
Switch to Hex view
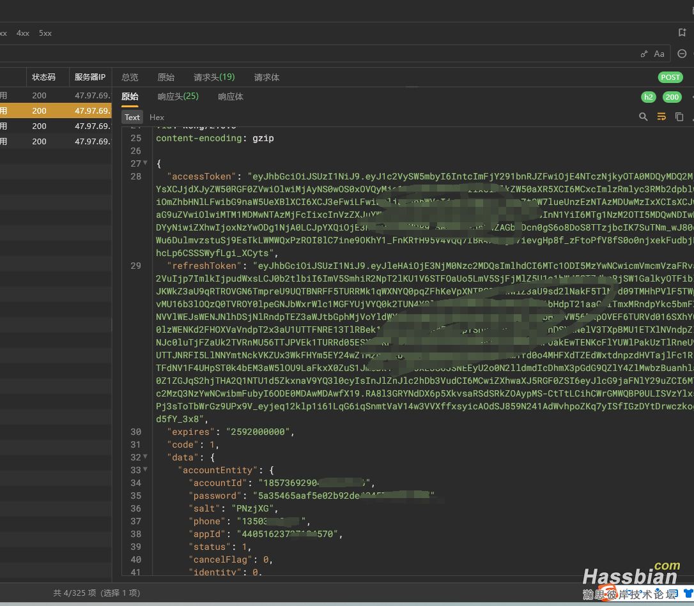pos(157,117)
